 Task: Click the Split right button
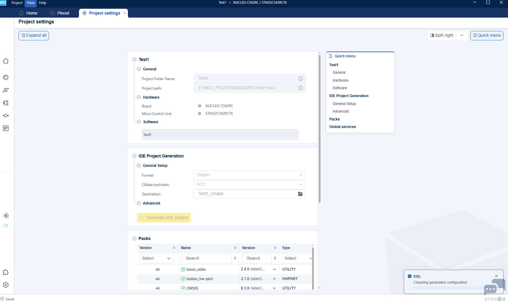442,35
